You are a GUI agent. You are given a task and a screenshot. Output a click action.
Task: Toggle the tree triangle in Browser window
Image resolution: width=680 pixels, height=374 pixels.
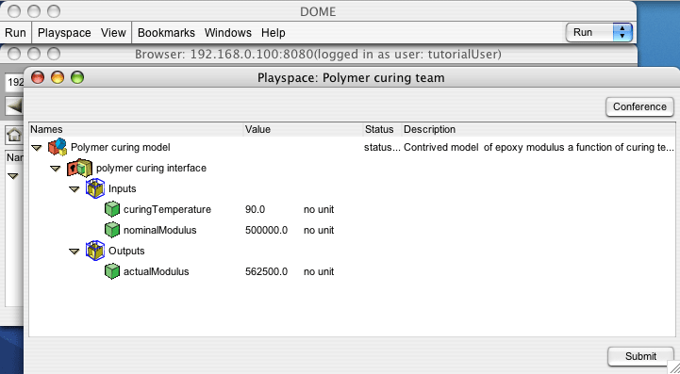click(x=13, y=176)
